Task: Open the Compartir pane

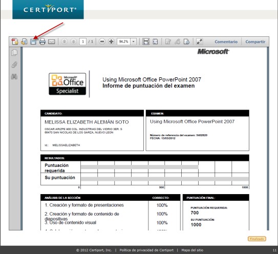Action: (255, 41)
